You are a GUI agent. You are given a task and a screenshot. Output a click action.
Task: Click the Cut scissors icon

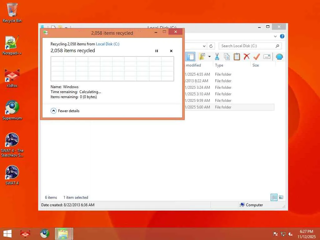[x=217, y=57]
